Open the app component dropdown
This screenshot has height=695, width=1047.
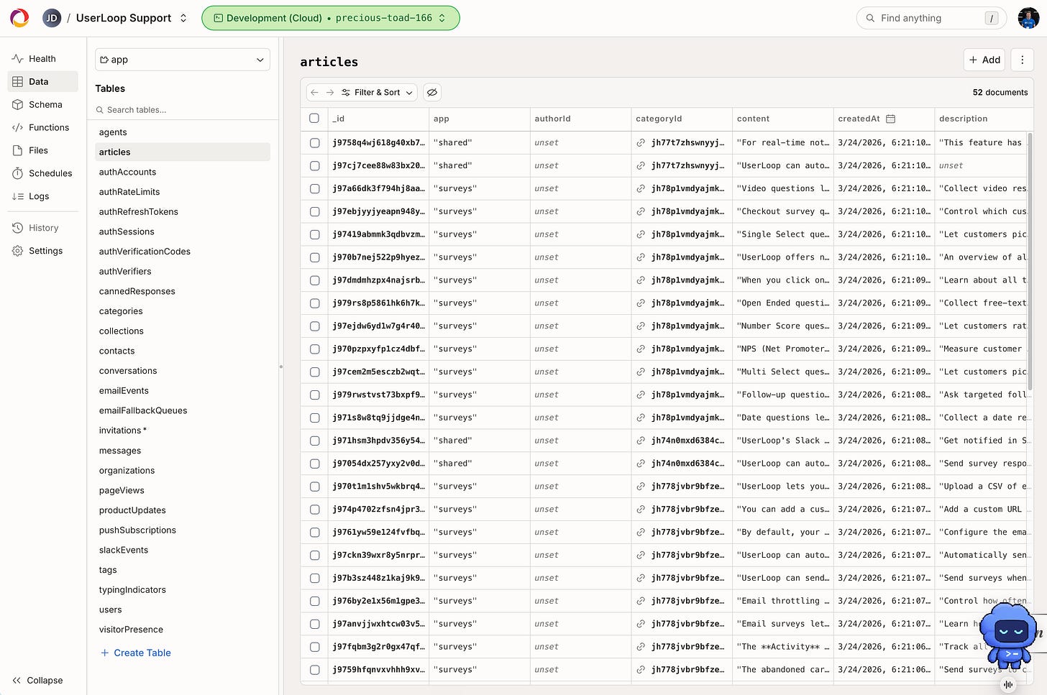click(x=183, y=60)
